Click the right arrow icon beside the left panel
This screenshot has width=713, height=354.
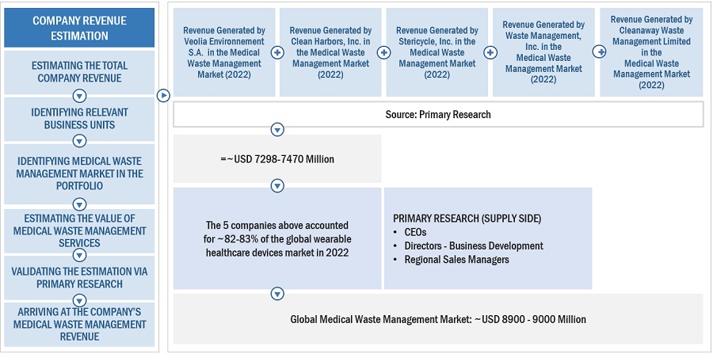pyautogui.click(x=163, y=96)
